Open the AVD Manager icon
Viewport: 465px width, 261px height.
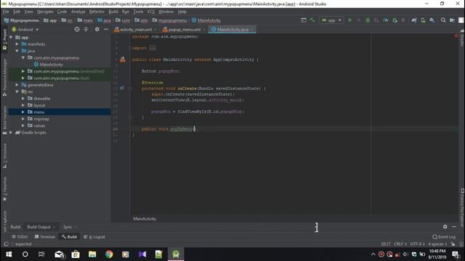click(423, 20)
